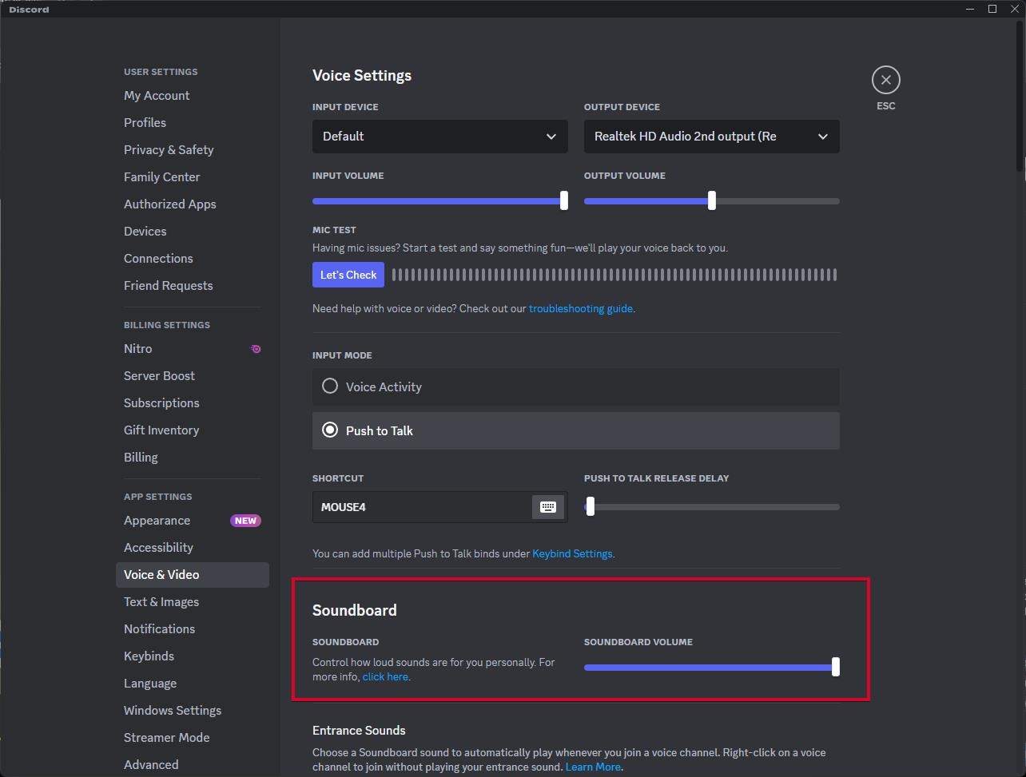Open the Devices settings page

pyautogui.click(x=193, y=232)
